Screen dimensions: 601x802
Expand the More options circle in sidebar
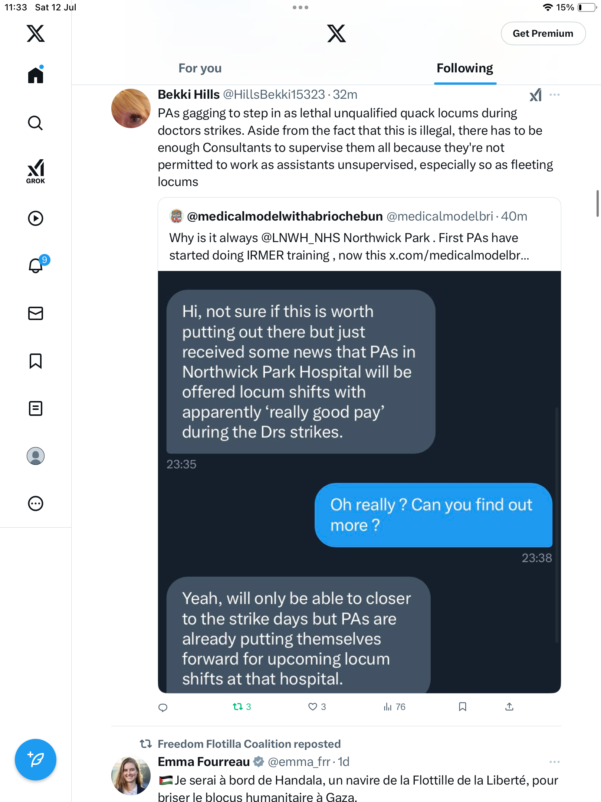click(x=36, y=503)
